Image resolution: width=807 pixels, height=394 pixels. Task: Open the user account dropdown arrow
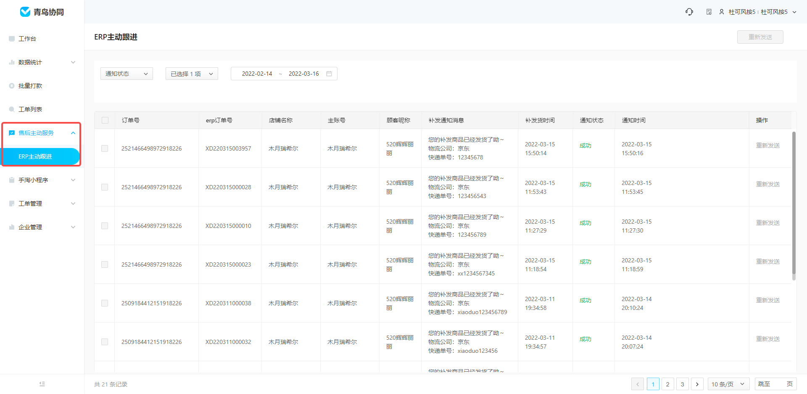794,12
